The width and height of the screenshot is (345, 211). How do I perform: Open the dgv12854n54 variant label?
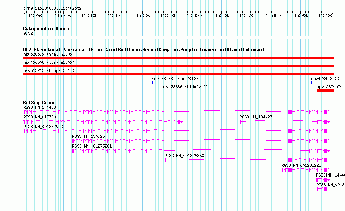(329, 87)
